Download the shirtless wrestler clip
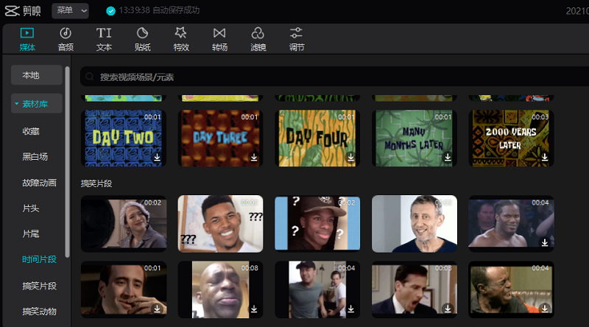 (x=545, y=243)
